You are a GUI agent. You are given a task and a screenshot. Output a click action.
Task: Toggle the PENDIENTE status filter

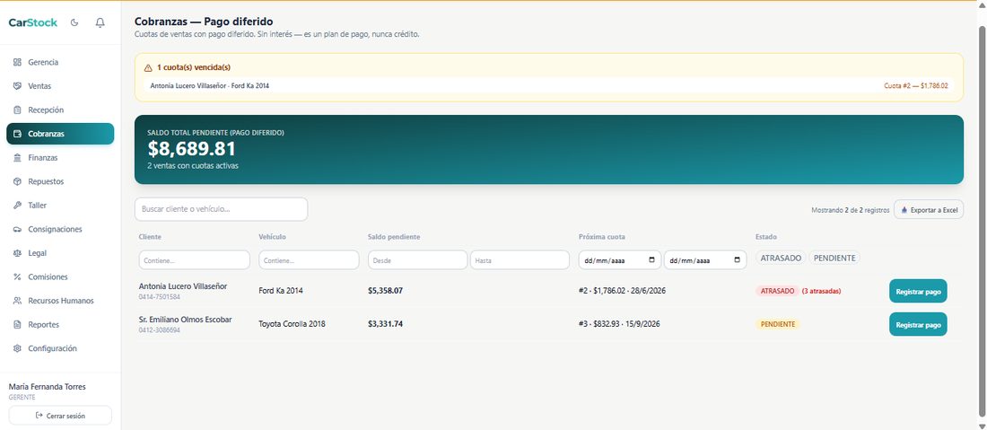(x=834, y=259)
